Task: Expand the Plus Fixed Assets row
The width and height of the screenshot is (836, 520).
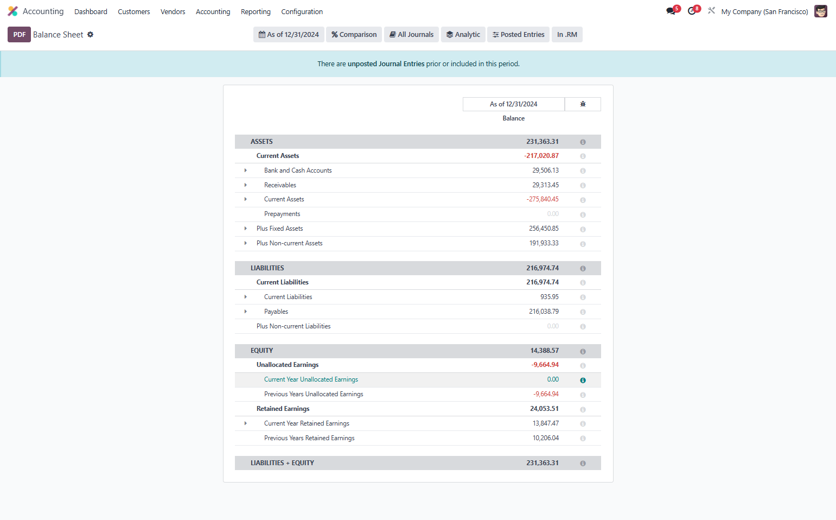Action: (x=246, y=229)
